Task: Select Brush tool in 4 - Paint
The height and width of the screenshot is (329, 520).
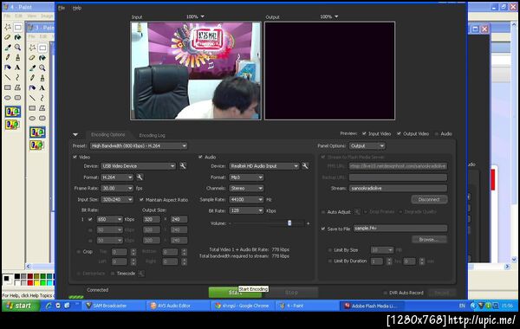Action: point(18,57)
